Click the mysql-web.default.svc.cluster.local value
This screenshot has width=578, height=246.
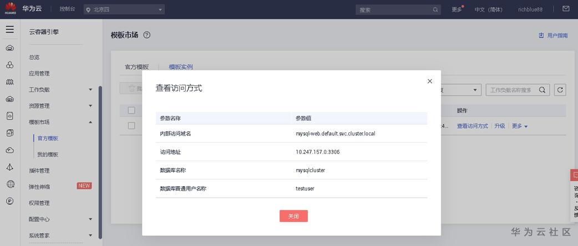coord(335,134)
